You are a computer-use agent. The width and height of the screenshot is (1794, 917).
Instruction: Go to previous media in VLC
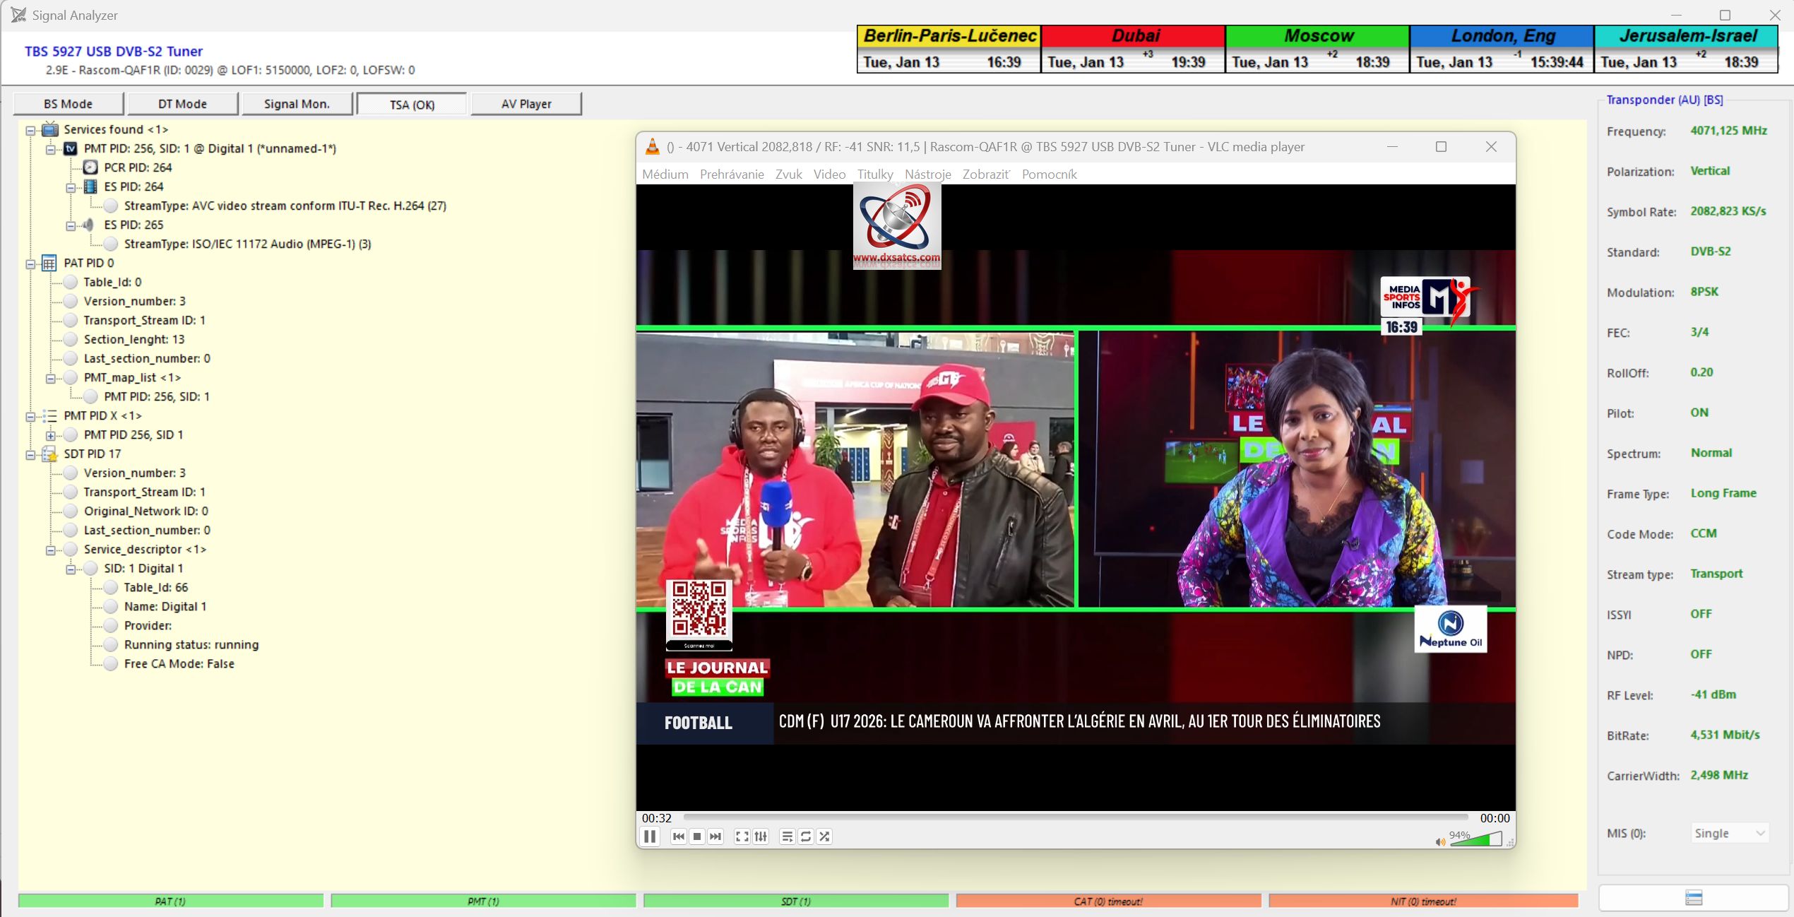[678, 836]
